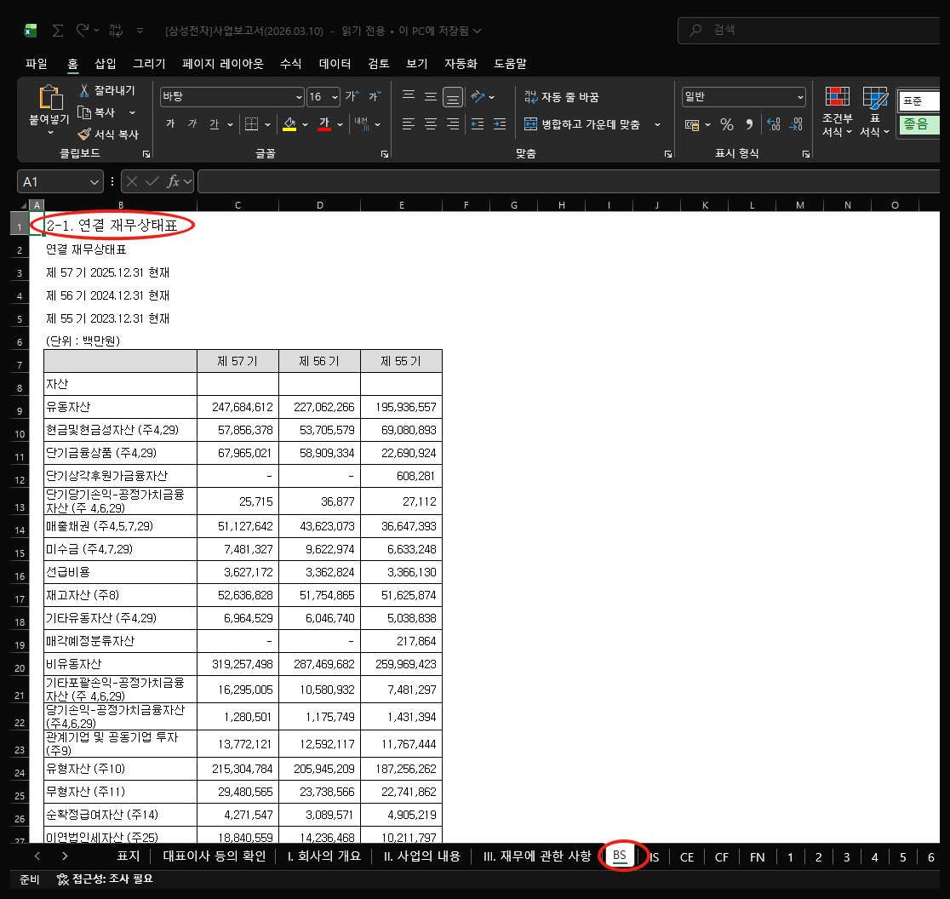Open the 페이지 레이아웃 ribbon tab
Image resolution: width=950 pixels, height=899 pixels.
(x=223, y=63)
